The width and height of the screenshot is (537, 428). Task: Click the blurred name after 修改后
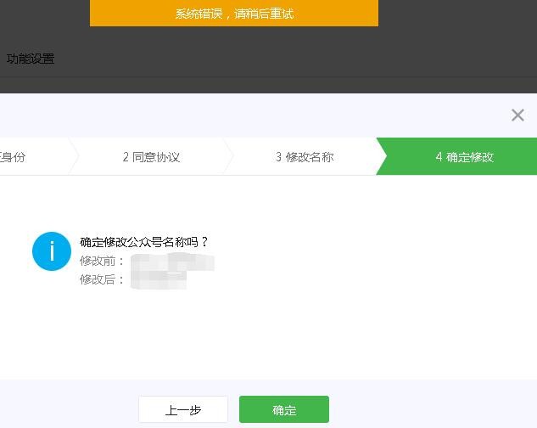pyautogui.click(x=159, y=280)
